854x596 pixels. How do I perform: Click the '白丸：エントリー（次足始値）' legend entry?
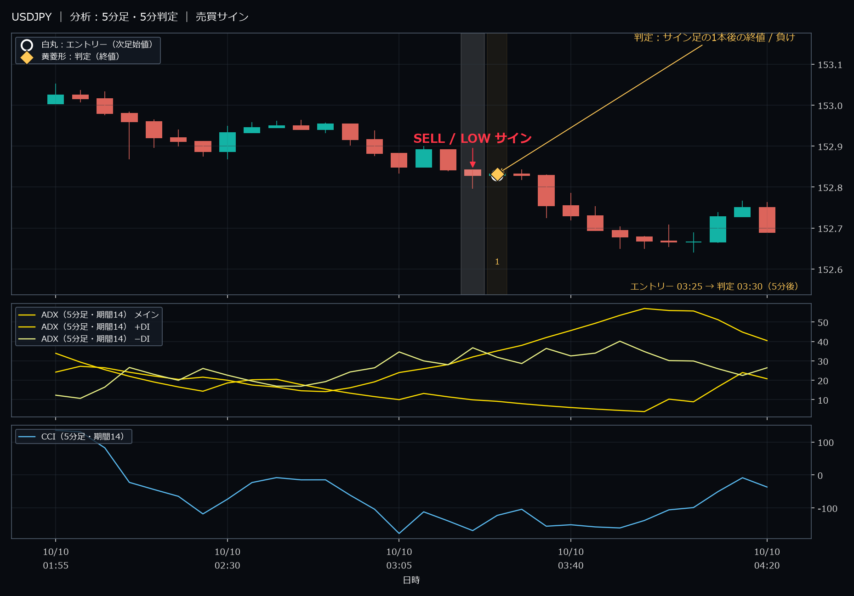(97, 45)
